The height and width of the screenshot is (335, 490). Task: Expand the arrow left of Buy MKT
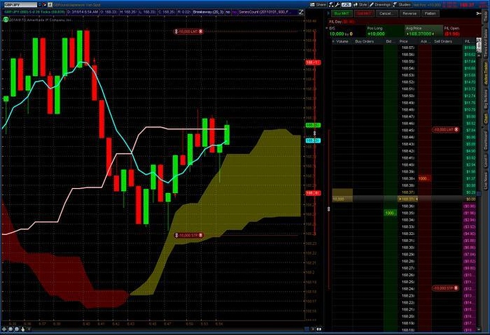click(x=328, y=13)
